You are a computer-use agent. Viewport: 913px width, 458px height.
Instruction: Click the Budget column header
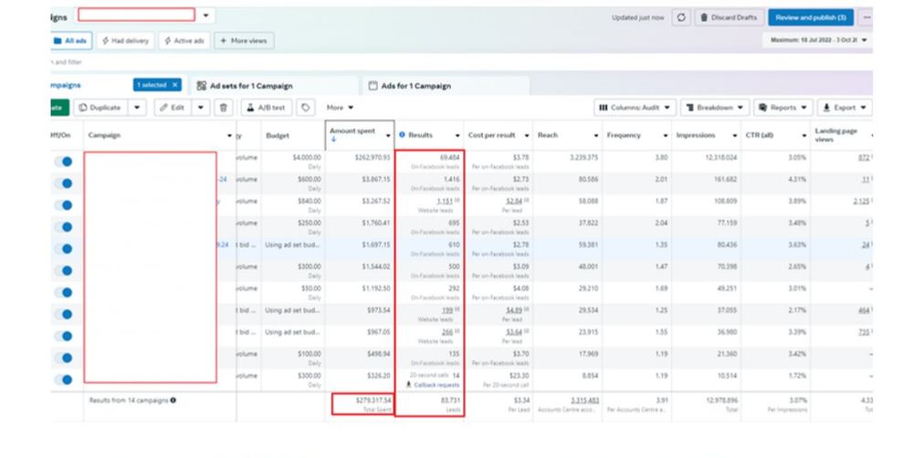click(278, 136)
